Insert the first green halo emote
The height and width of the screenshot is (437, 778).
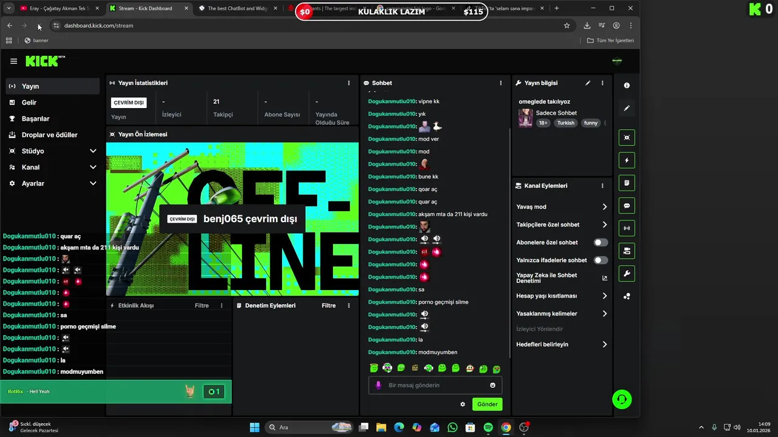tap(374, 368)
